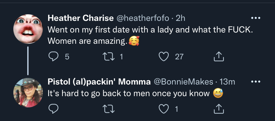Open tweet text 'Women are amazing'

pyautogui.click(x=87, y=41)
